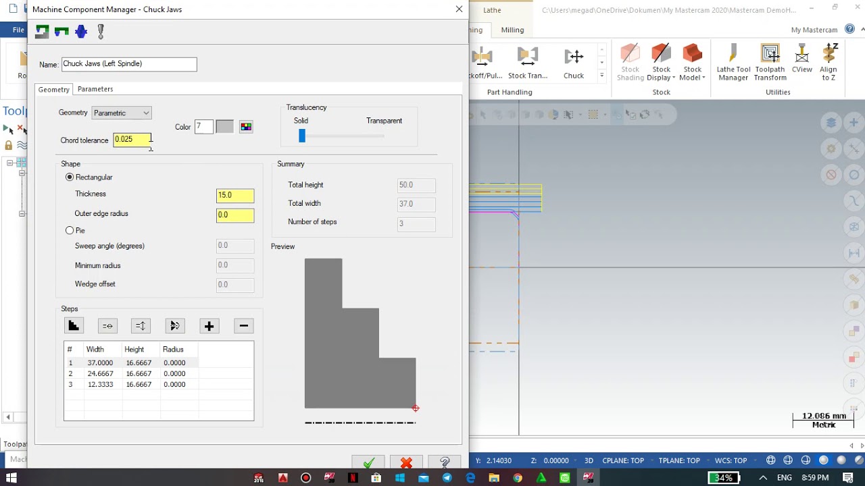Click the equal widths steps button
The image size is (865, 486).
tap(107, 326)
